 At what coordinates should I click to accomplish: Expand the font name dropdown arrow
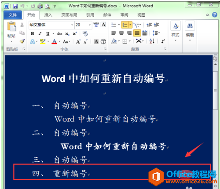(x=72, y=25)
